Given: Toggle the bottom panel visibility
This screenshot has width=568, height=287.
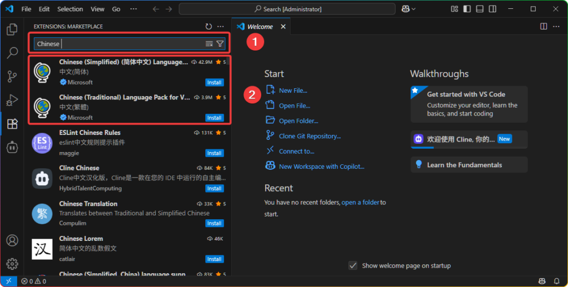Looking at the screenshot, I should (480, 9).
